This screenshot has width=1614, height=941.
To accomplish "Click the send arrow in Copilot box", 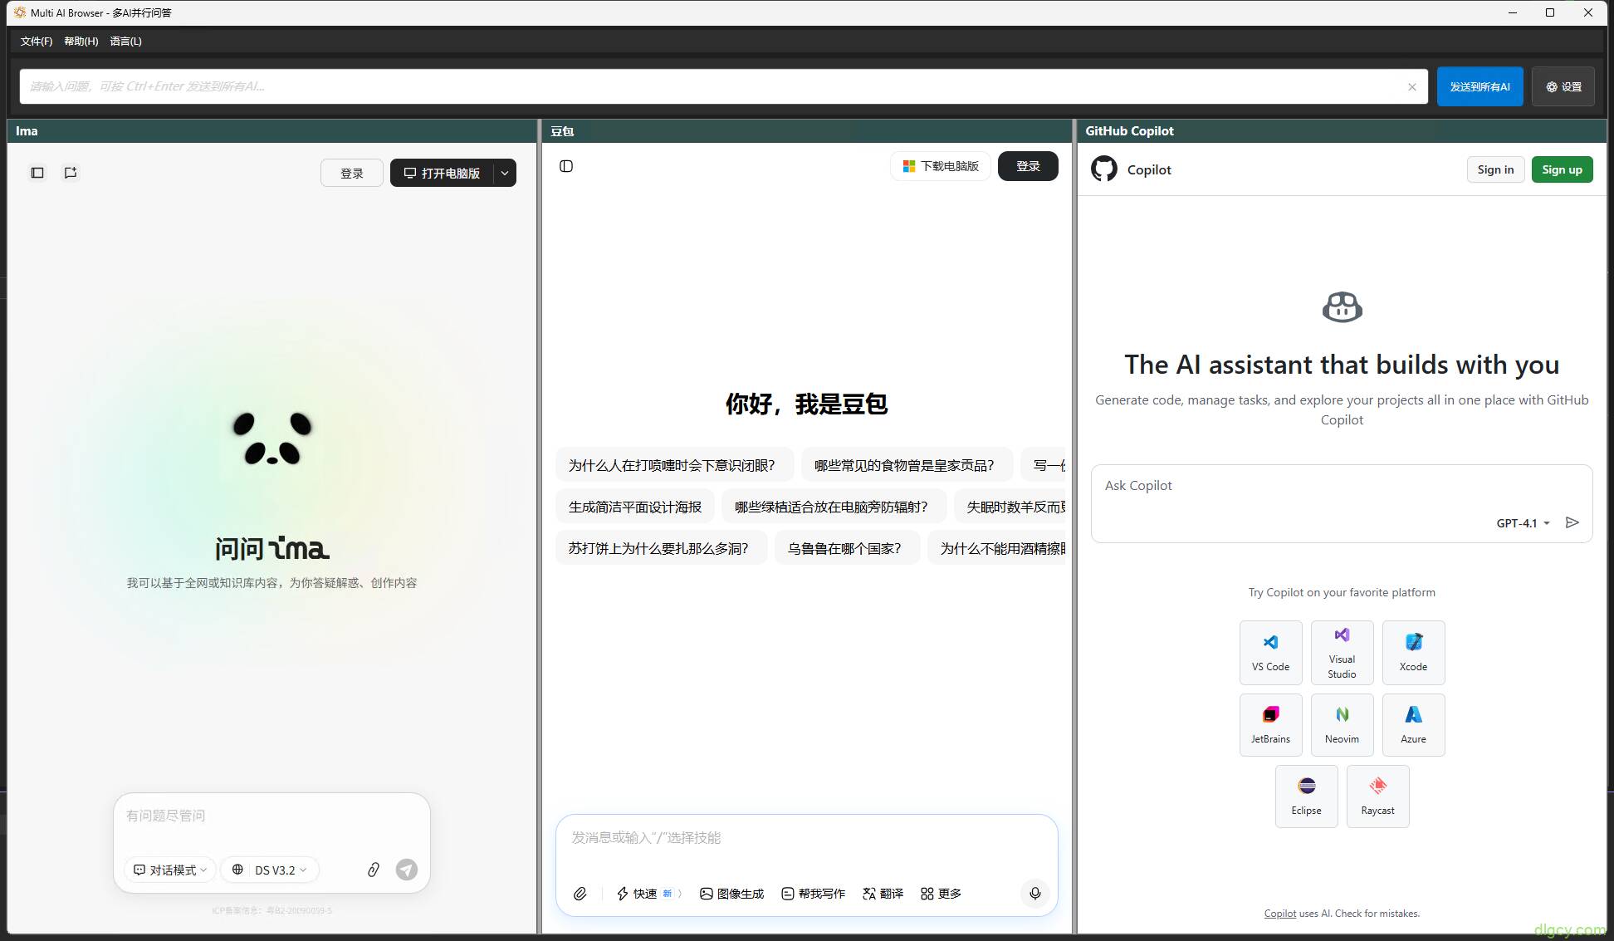I will pos(1572,522).
